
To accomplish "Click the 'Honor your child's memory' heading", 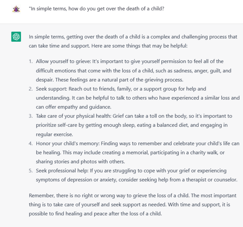I will pos(68,143).
